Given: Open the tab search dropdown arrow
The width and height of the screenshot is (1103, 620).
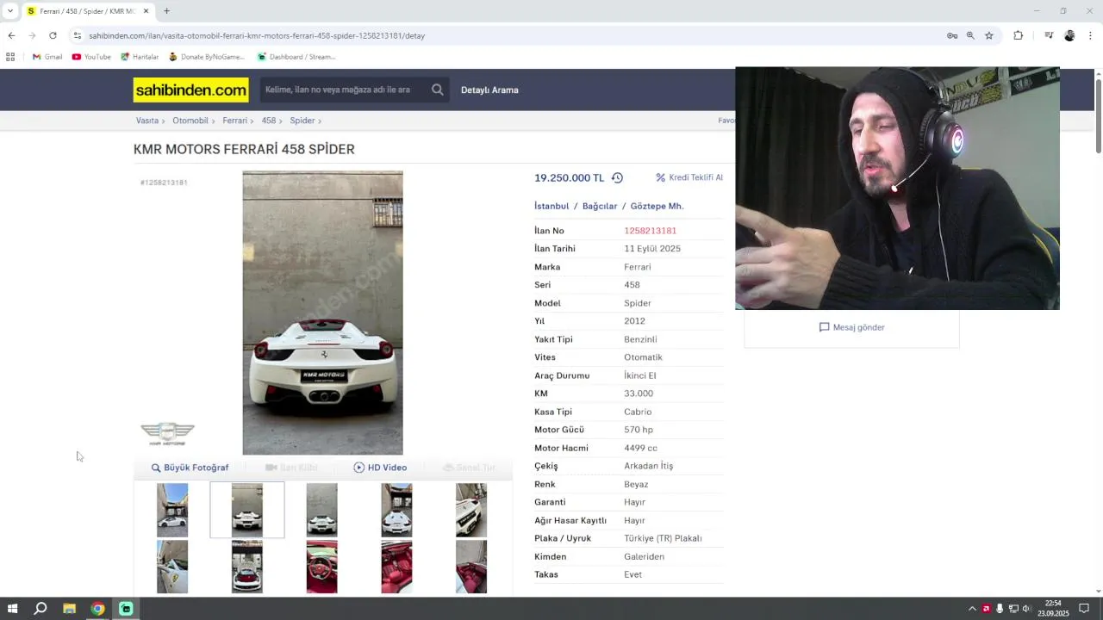Looking at the screenshot, I should (10, 11).
